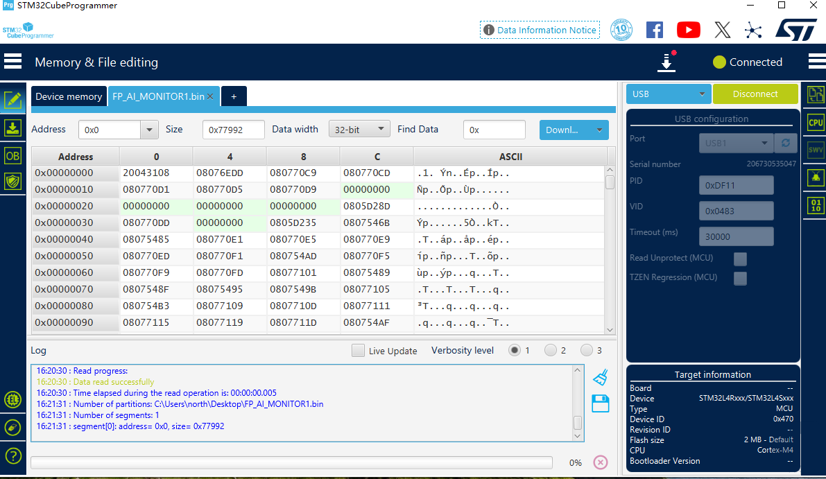
Task: Switch to the Device memory tab
Action: 69,97
